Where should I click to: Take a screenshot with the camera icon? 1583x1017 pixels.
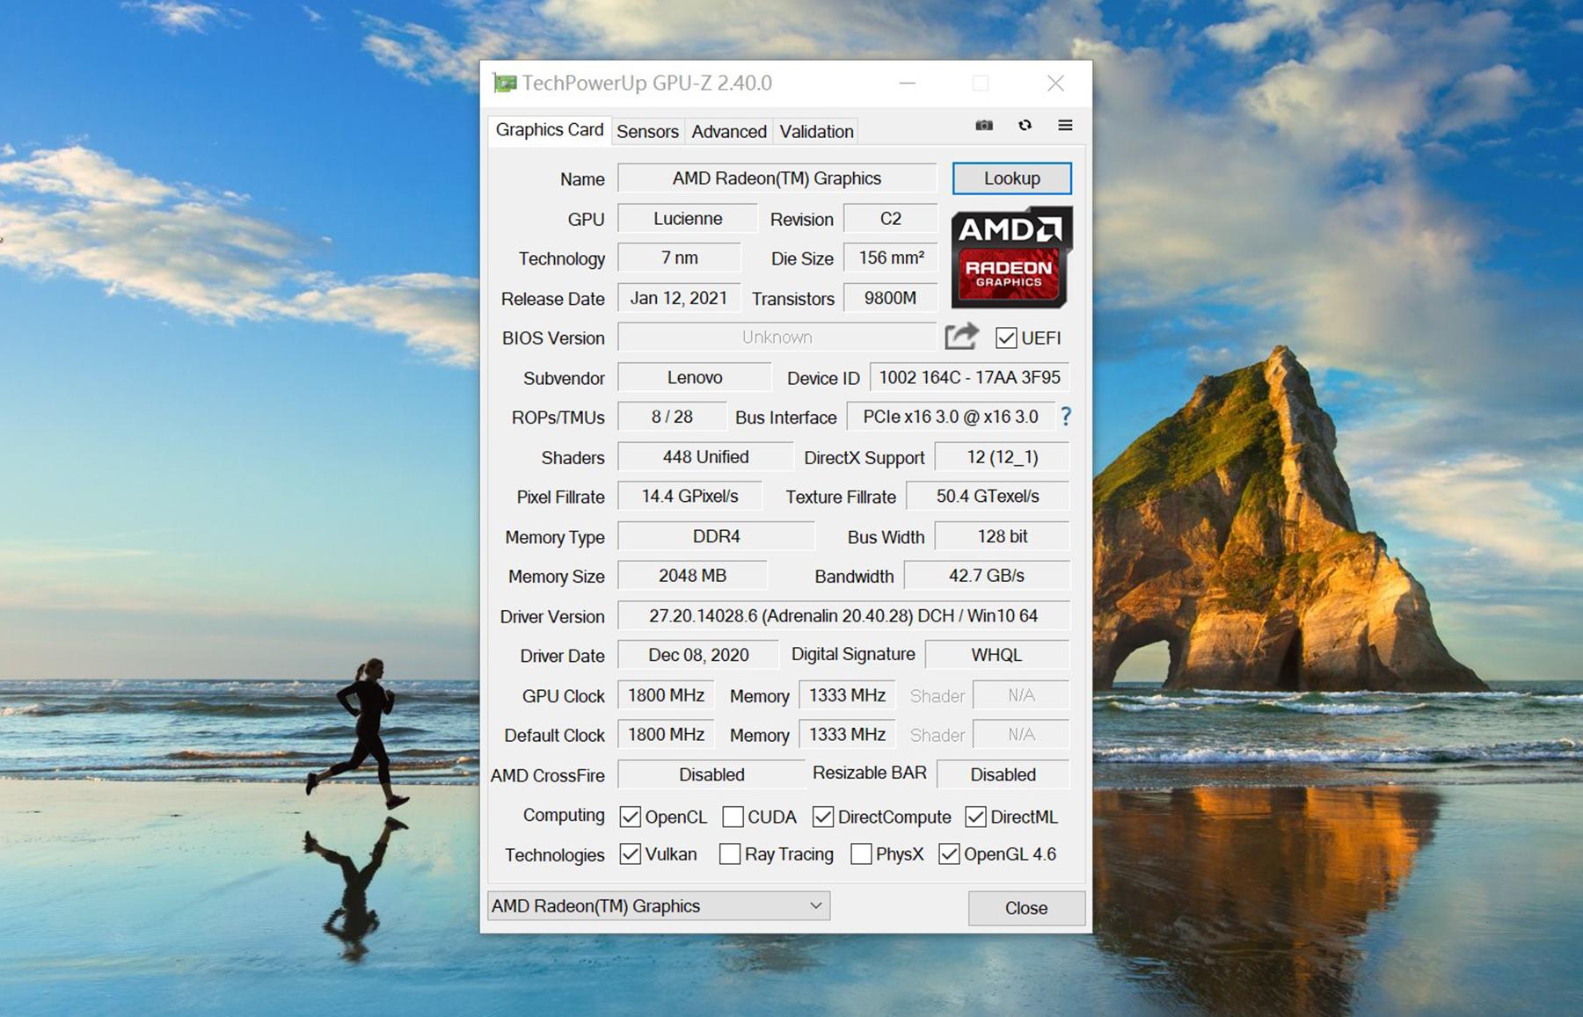(x=984, y=126)
